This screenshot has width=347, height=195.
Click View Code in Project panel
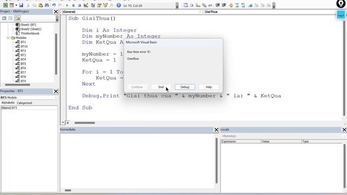pyautogui.click(x=4, y=18)
